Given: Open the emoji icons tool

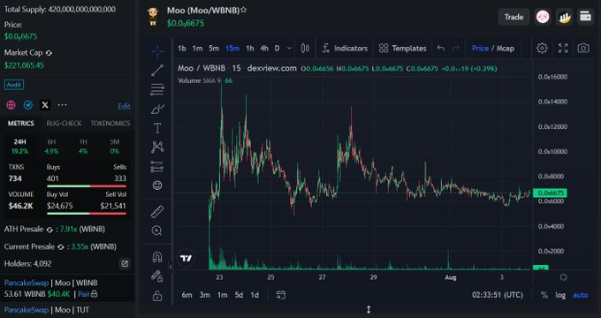Looking at the screenshot, I should [157, 185].
